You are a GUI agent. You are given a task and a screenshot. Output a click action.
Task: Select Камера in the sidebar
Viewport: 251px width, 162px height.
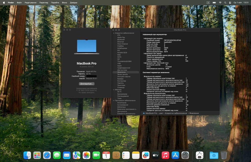pyautogui.click(x=120, y=79)
